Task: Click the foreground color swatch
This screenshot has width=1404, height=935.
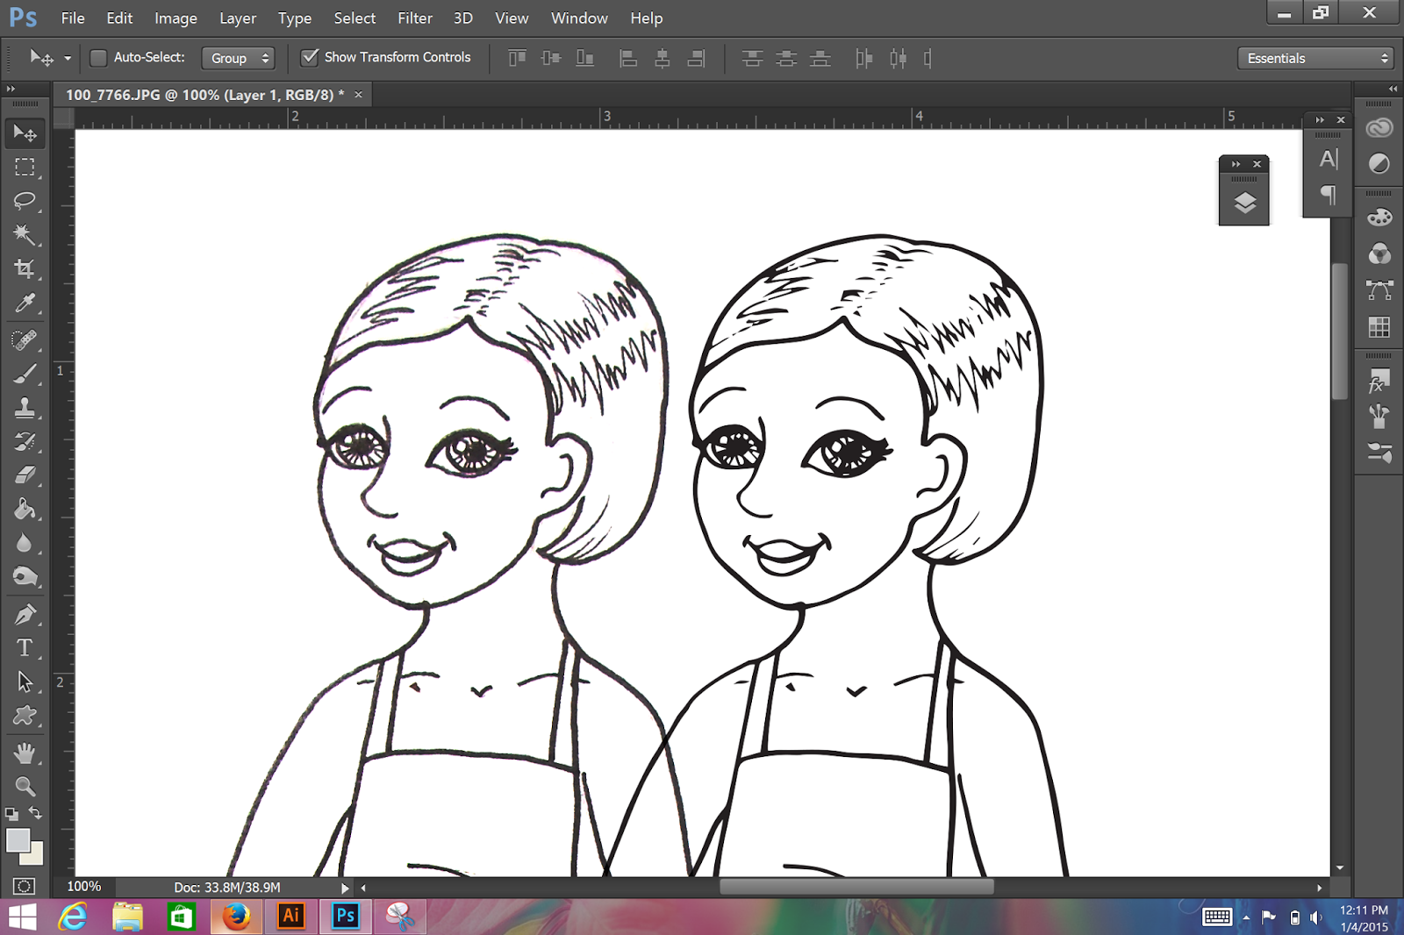Action: click(x=17, y=839)
